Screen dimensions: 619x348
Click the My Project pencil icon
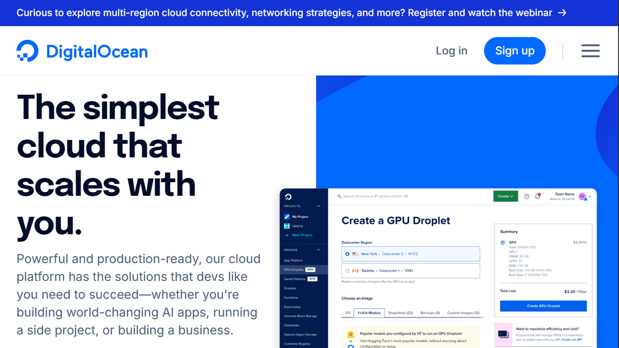[x=287, y=217]
